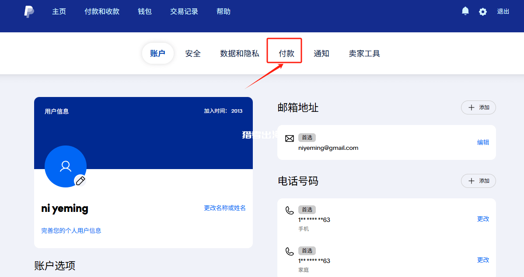This screenshot has height=277, width=524.
Task: Open 帮助 in top navigation
Action: [224, 11]
